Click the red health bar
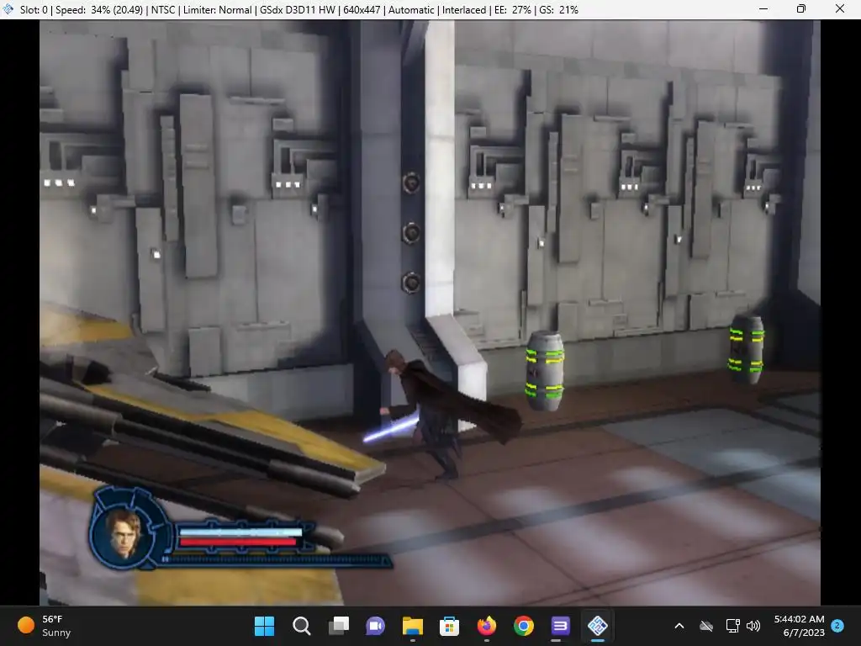The image size is (861, 646). point(238,543)
